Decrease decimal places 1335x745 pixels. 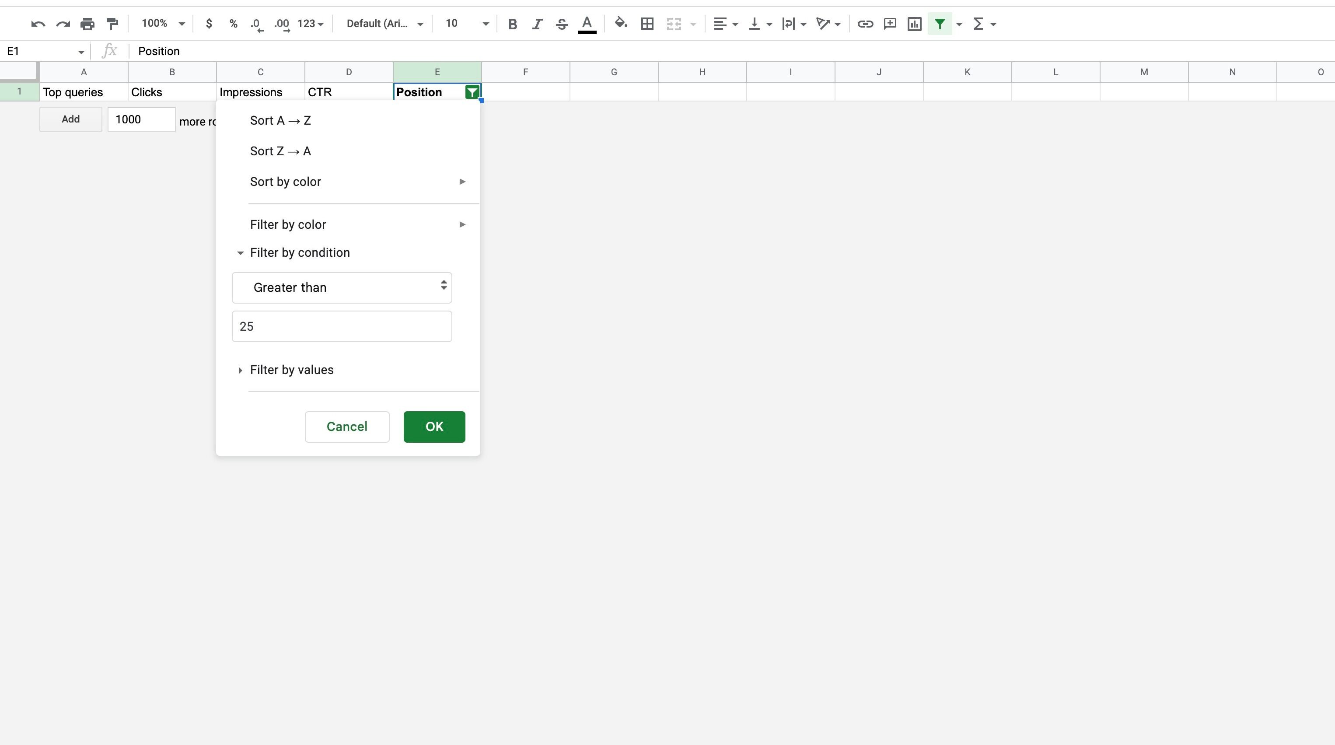pos(257,24)
